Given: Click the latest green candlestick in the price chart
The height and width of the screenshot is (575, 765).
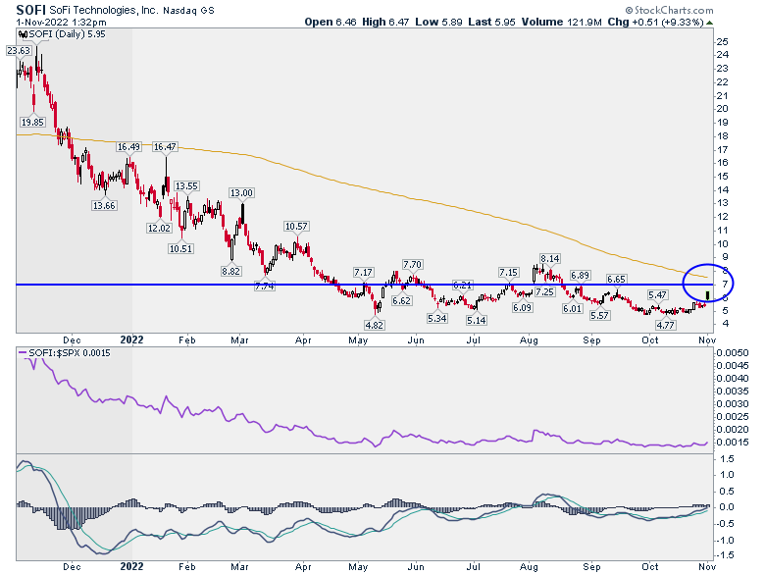Looking at the screenshot, I should pyautogui.click(x=708, y=294).
